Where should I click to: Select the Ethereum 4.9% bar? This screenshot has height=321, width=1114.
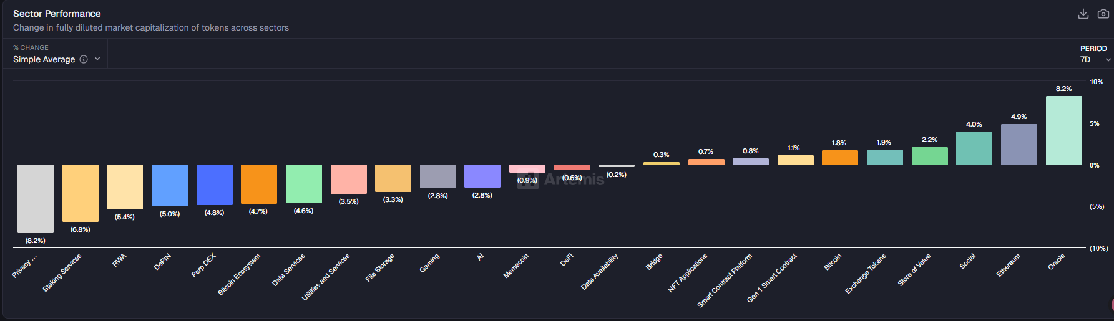coord(1019,145)
